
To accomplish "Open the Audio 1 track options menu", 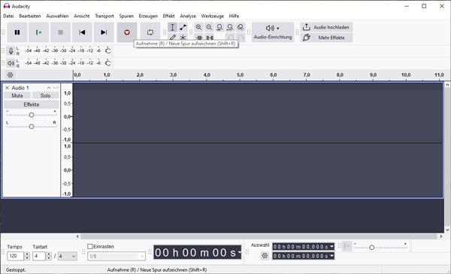I will 56,88.
